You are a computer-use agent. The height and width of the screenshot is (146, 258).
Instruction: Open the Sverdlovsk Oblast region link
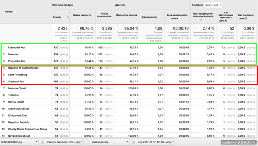pos(19,108)
